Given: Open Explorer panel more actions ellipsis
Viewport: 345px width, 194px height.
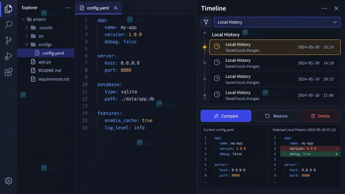Looking at the screenshot, I should click(67, 8).
